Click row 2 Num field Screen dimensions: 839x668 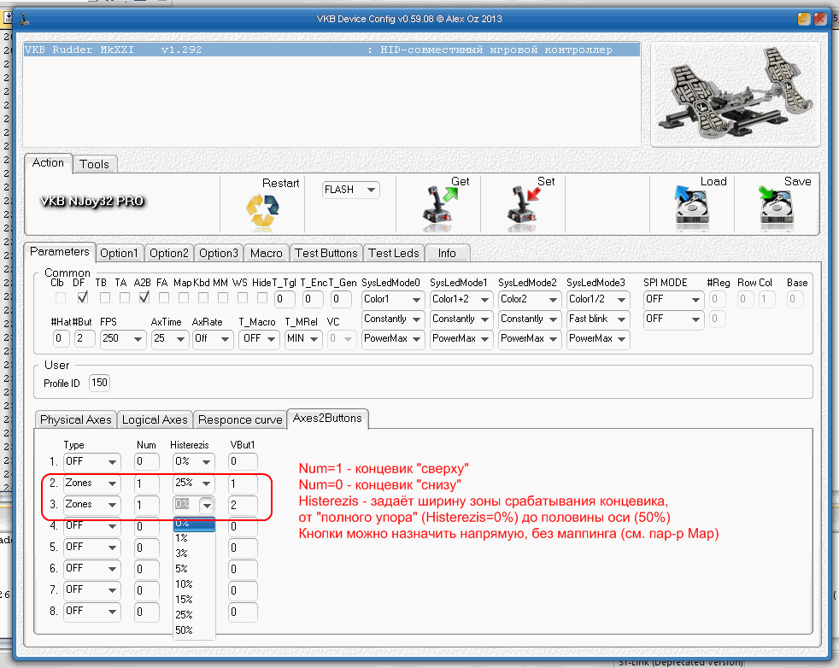[147, 483]
